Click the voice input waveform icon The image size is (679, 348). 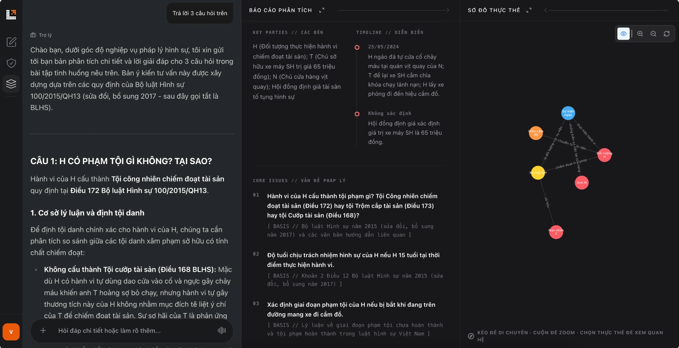222,330
